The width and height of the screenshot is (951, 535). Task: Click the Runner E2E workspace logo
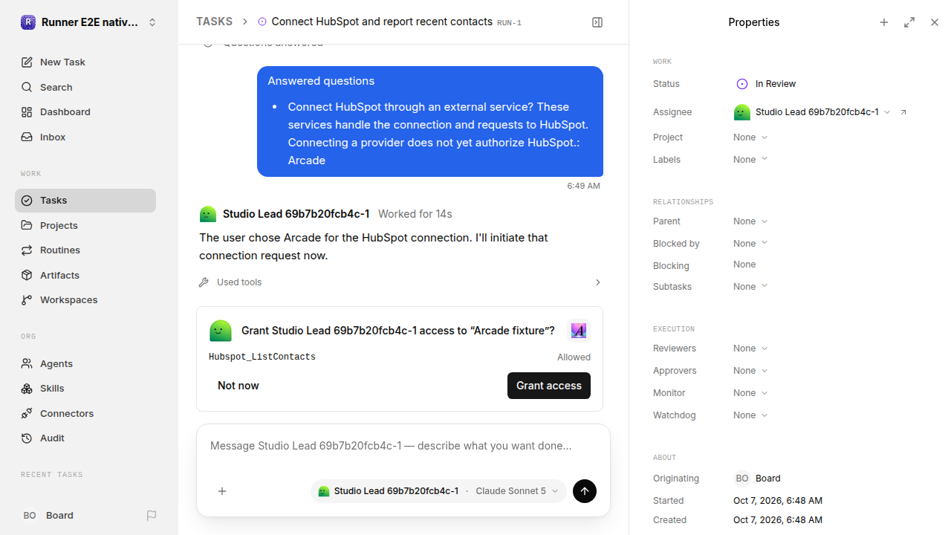click(x=28, y=22)
